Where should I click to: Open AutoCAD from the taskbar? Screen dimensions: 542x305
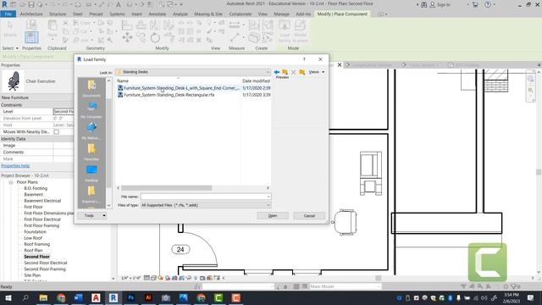point(96,297)
